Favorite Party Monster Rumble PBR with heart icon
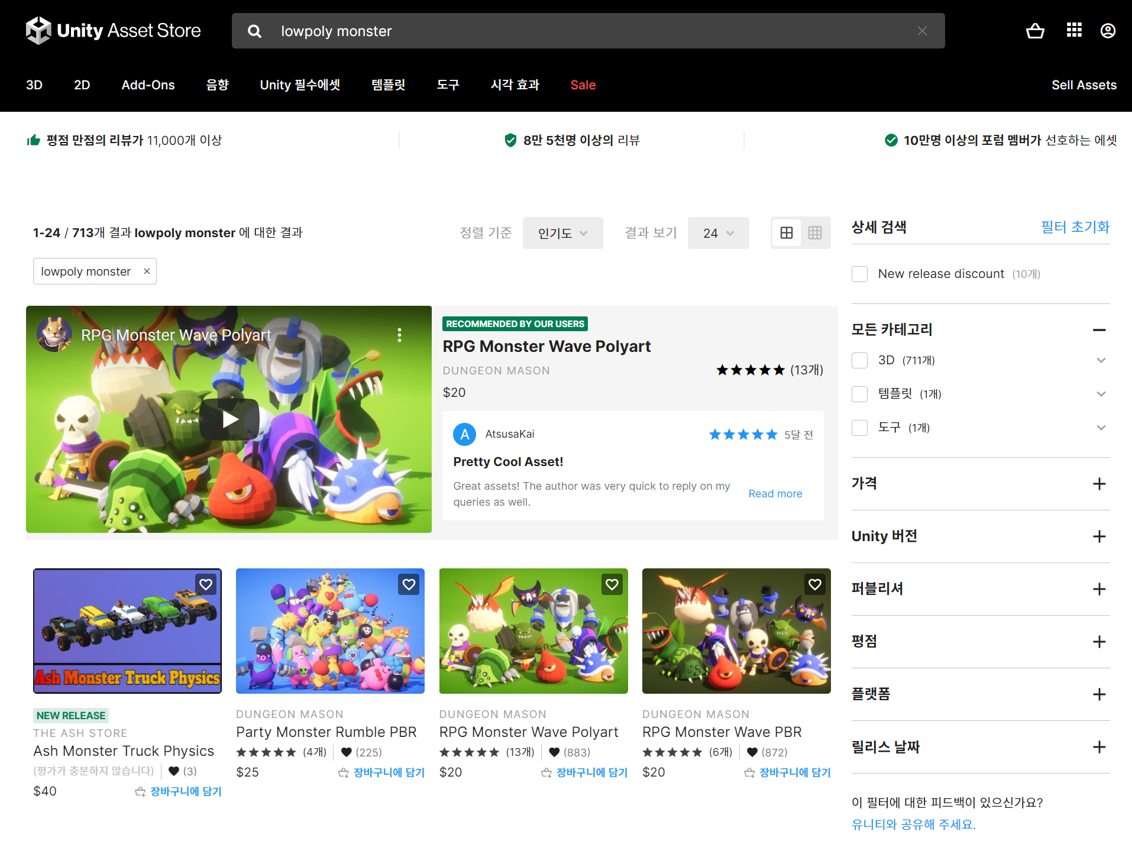Viewport: 1132px width, 841px height. click(x=408, y=584)
